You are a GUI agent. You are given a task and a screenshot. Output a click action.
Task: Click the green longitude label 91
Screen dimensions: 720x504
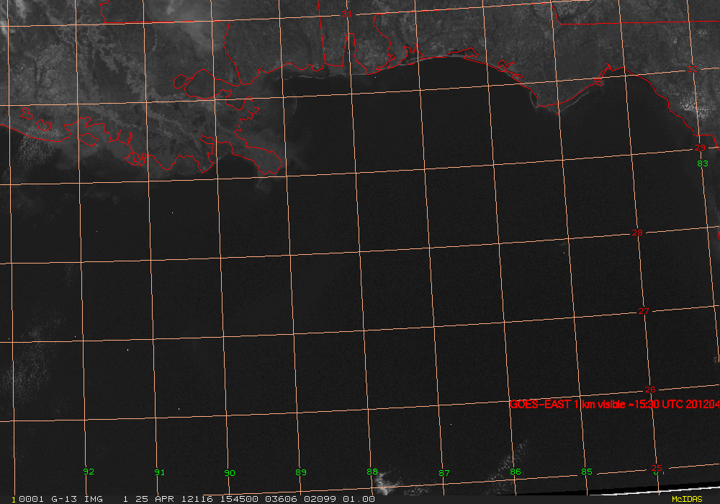pos(159,472)
